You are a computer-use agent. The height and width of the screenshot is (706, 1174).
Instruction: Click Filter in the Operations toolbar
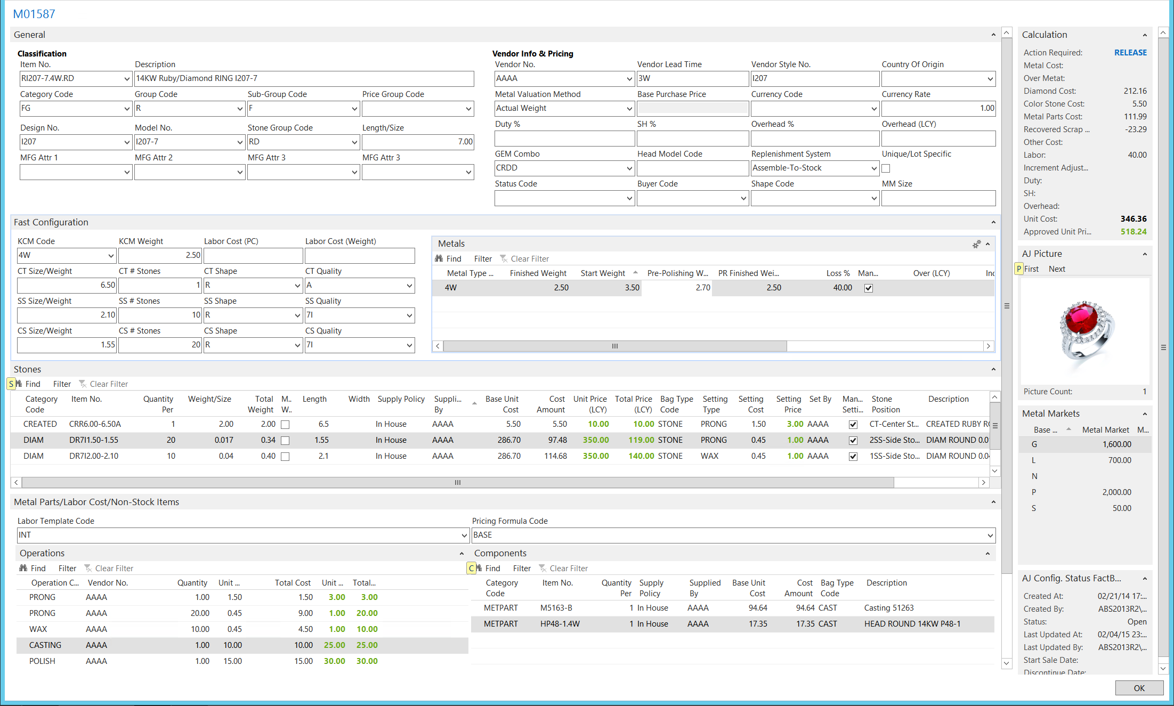pos(67,568)
